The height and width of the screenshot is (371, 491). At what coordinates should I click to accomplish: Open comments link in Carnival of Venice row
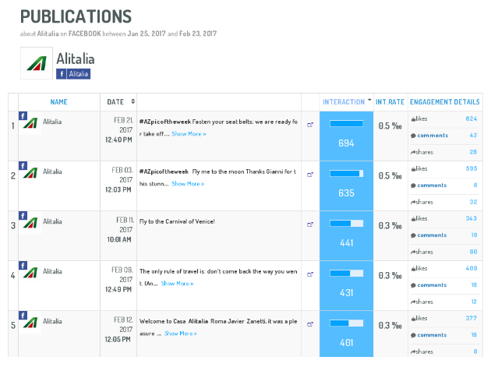[432, 235]
